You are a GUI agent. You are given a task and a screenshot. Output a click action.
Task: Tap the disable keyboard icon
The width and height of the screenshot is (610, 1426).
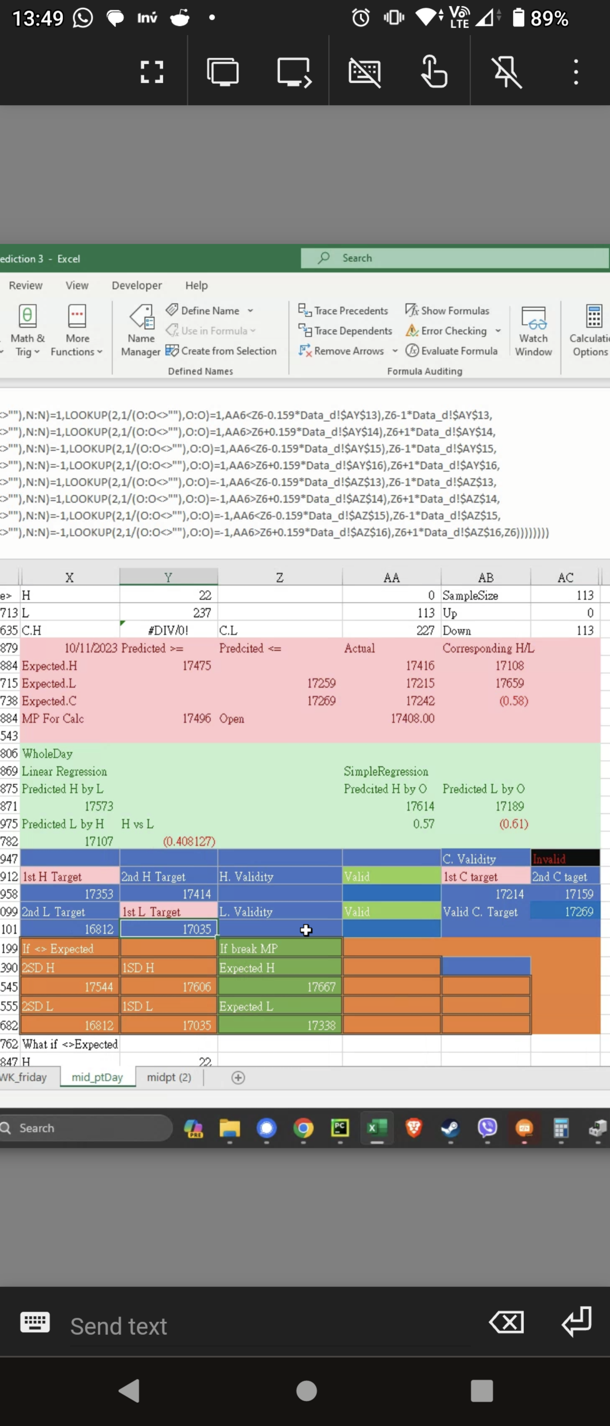pyautogui.click(x=364, y=72)
